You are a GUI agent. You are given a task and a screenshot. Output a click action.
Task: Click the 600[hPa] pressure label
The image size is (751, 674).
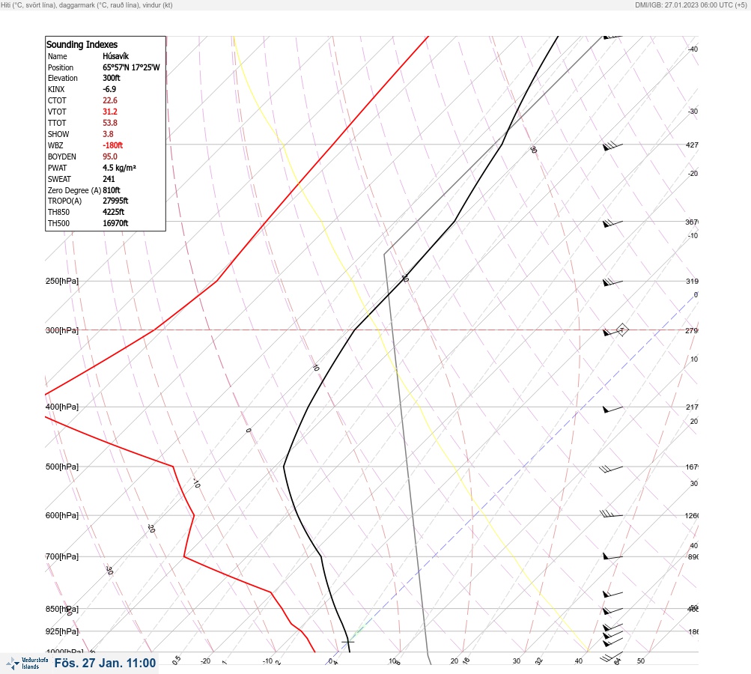click(62, 515)
